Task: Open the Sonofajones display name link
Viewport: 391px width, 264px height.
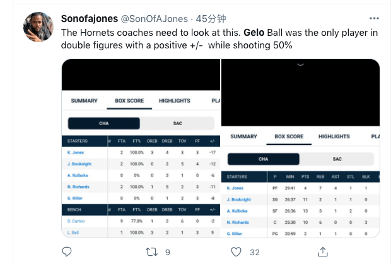Action: coord(90,19)
